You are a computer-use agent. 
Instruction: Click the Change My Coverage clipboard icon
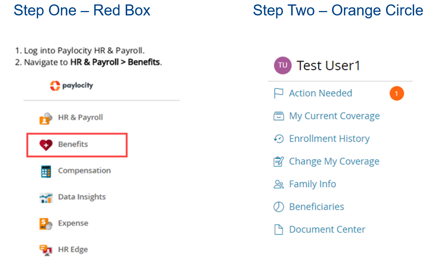[x=279, y=162]
